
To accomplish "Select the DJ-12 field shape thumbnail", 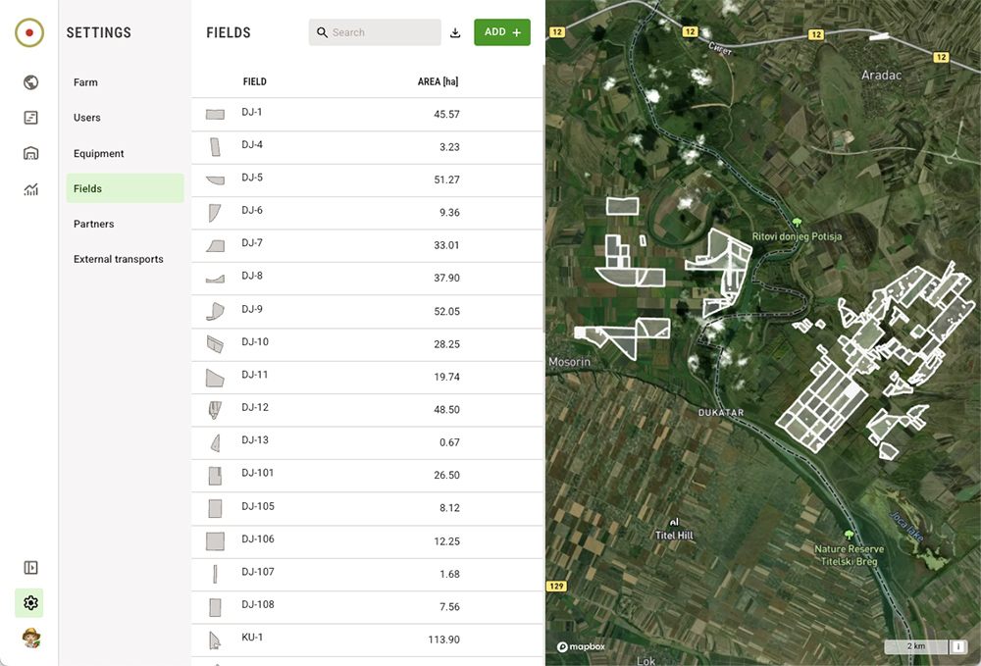I will pyautogui.click(x=215, y=410).
